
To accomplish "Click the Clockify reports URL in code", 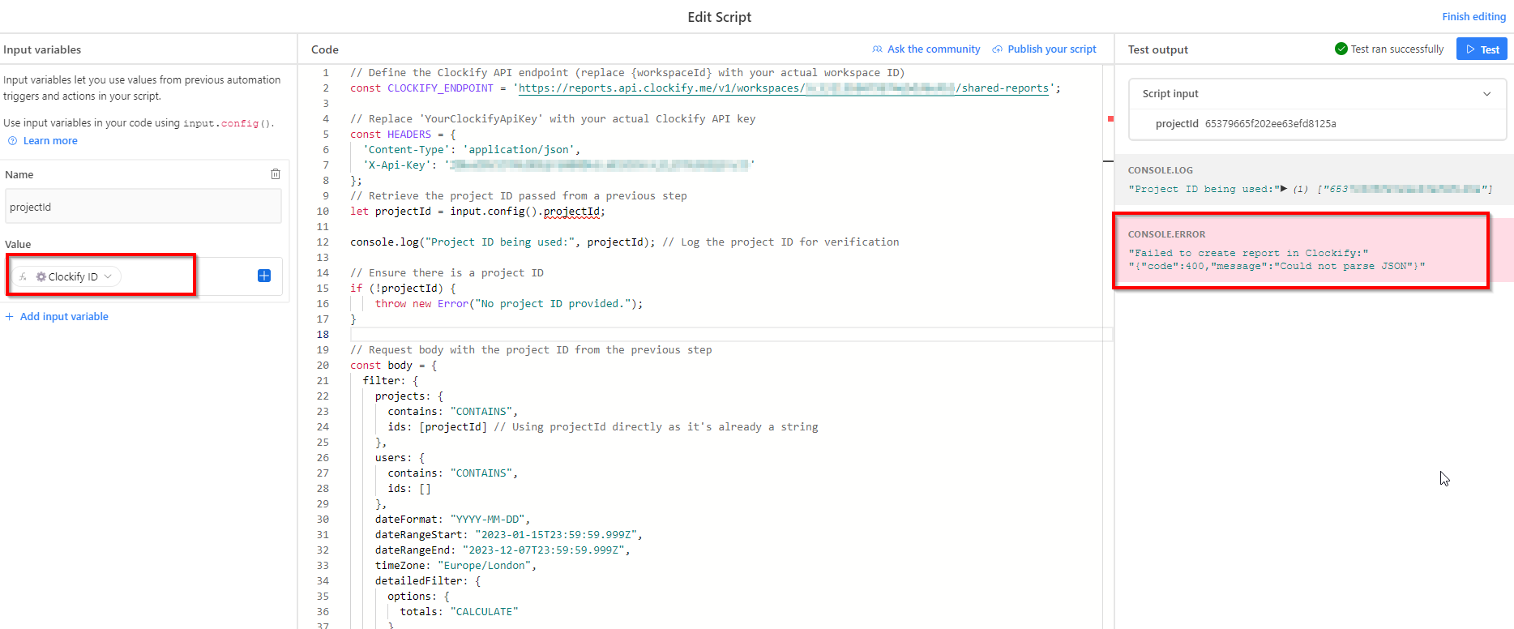I will pos(784,88).
